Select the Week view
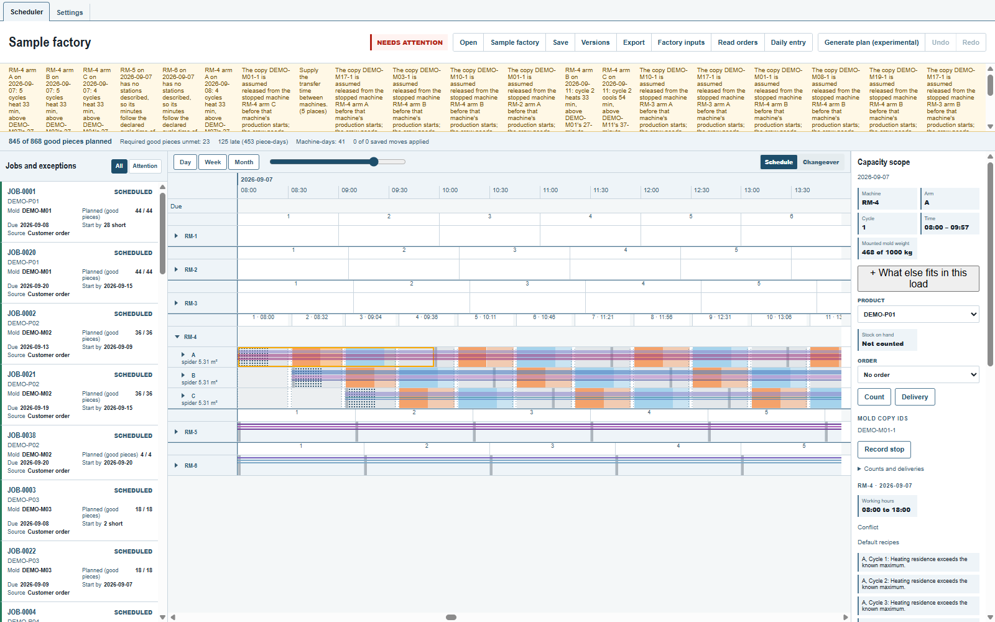The width and height of the screenshot is (995, 622). [x=213, y=162]
